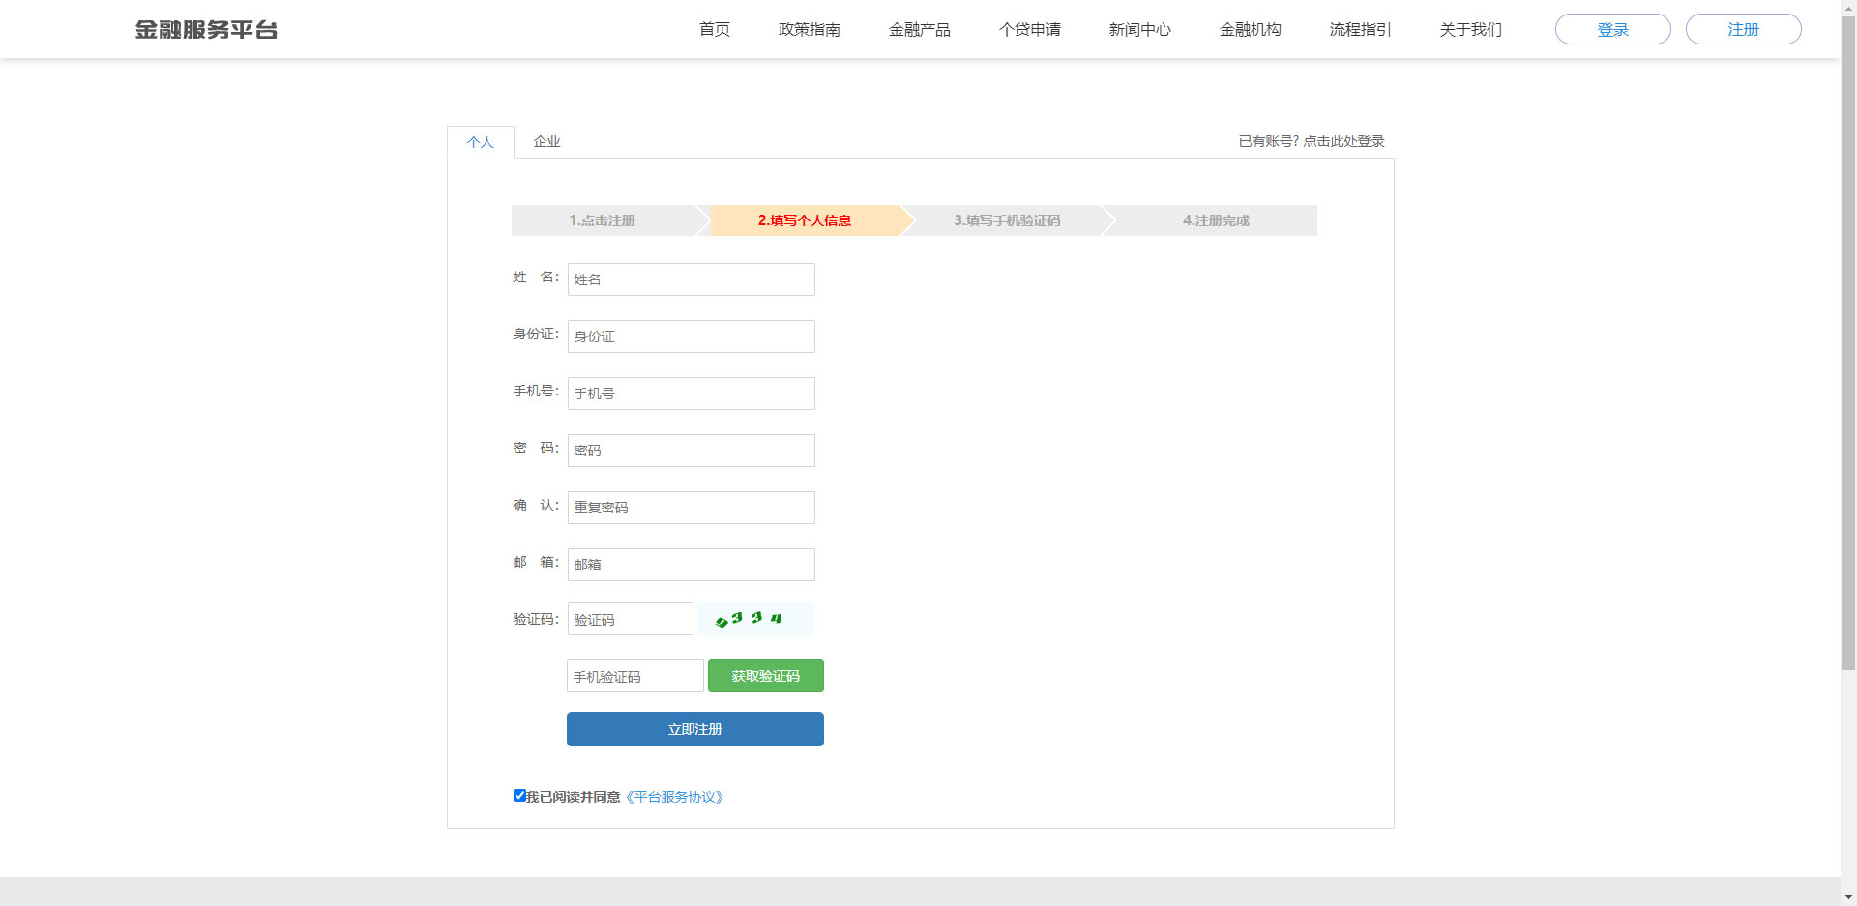Select the 个人 registration tab
Screen dimensions: 1857x906
point(481,143)
